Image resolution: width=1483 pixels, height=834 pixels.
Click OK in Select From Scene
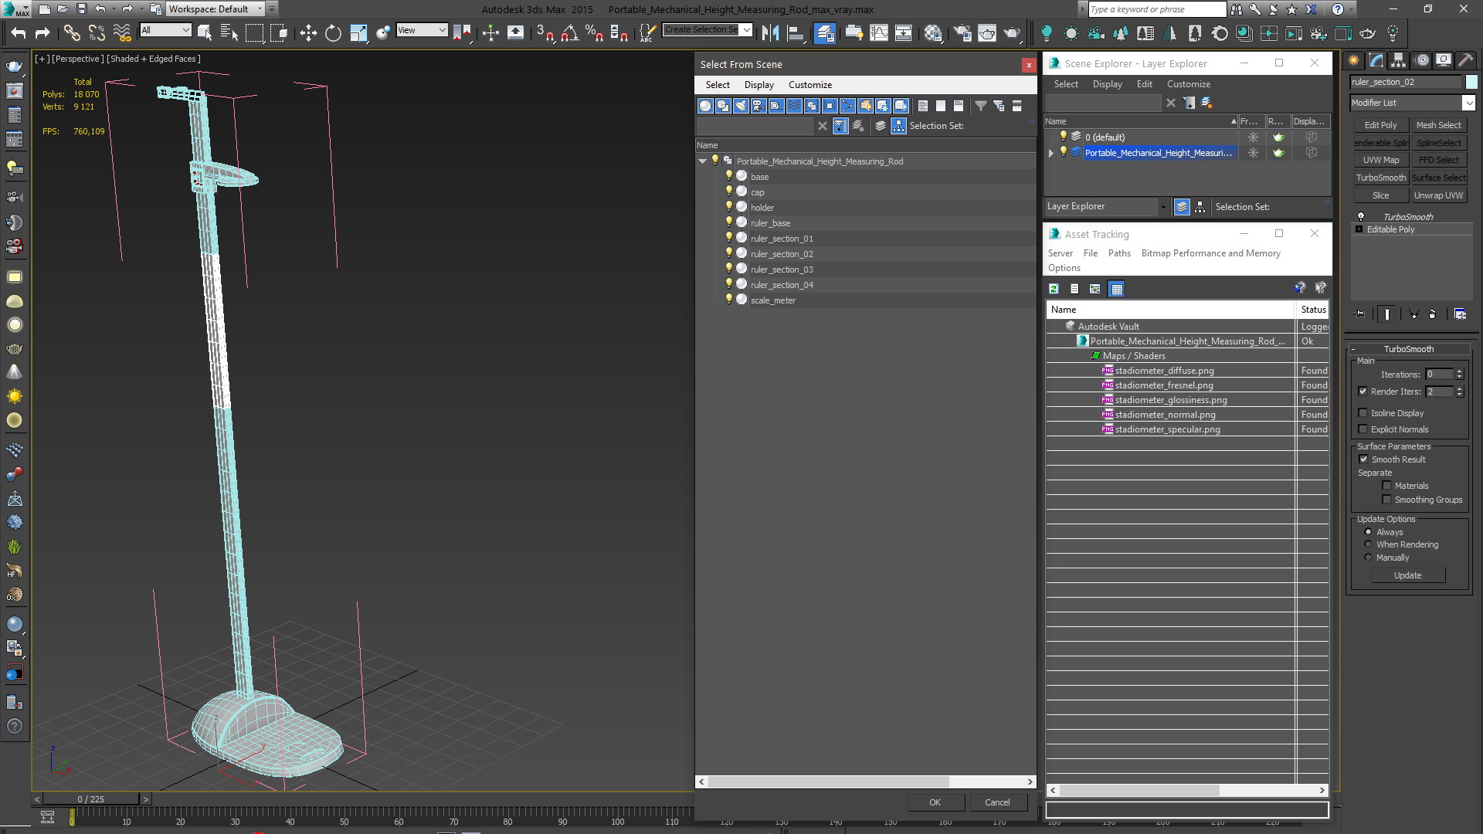pyautogui.click(x=935, y=802)
